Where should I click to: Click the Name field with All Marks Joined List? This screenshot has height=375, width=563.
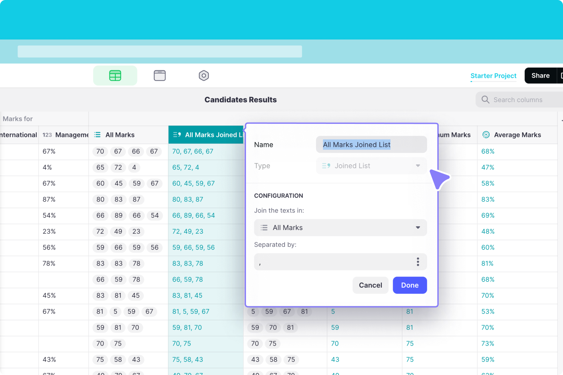coord(371,145)
